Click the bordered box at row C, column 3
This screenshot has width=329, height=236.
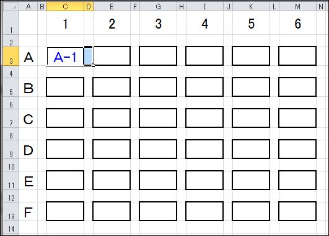158,118
